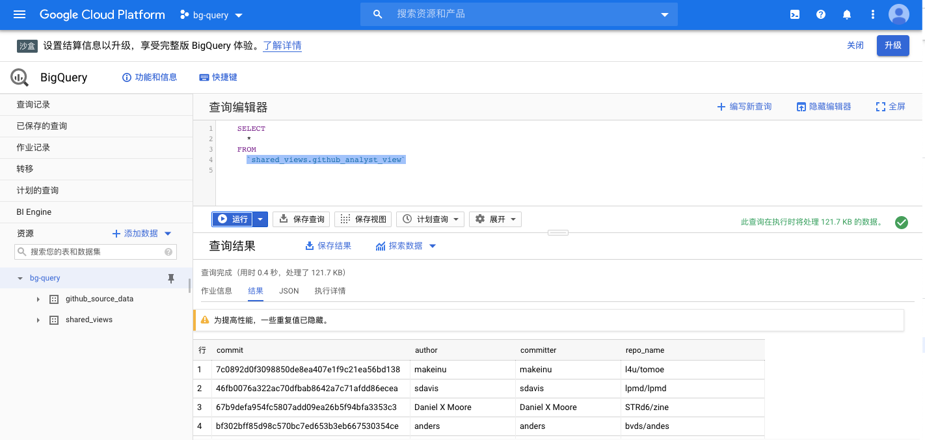Image resolution: width=925 pixels, height=440 pixels.
Task: Open the 展开 more settings dropdown
Action: pos(495,219)
